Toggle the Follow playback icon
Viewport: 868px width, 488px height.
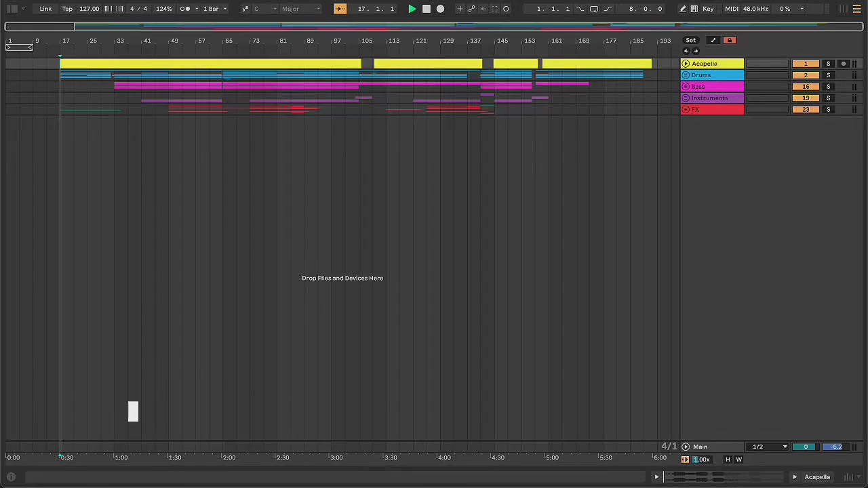pyautogui.click(x=340, y=9)
